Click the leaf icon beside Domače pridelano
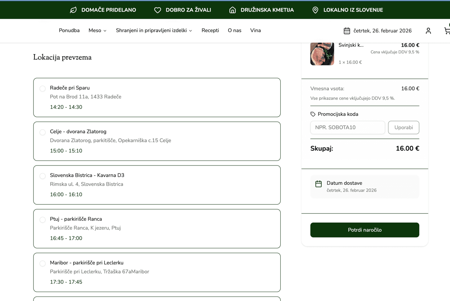Screen dimensions: 450x301 tap(73, 10)
